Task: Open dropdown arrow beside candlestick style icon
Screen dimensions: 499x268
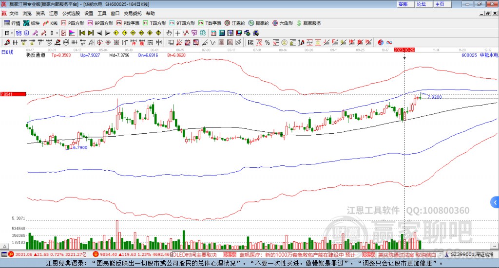Action: [57, 33]
